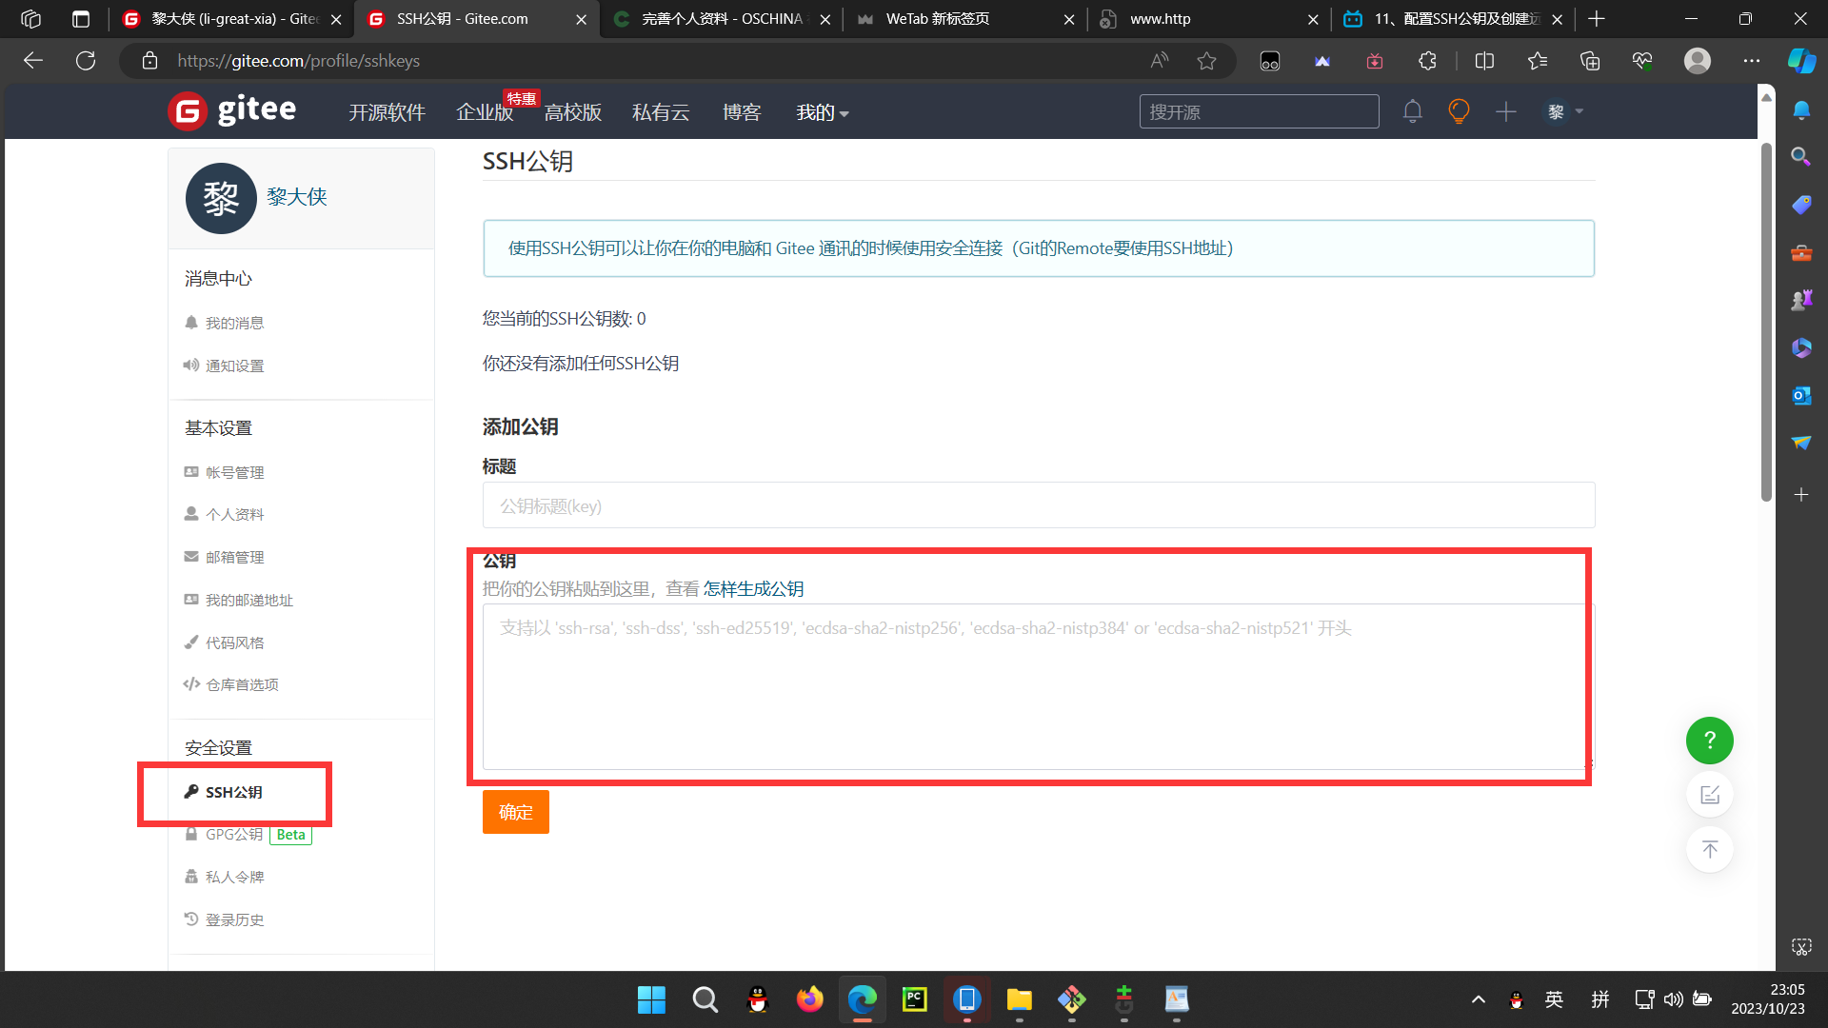Click the back-to-top arrow icon
Viewport: 1828px width, 1028px height.
coord(1709,849)
